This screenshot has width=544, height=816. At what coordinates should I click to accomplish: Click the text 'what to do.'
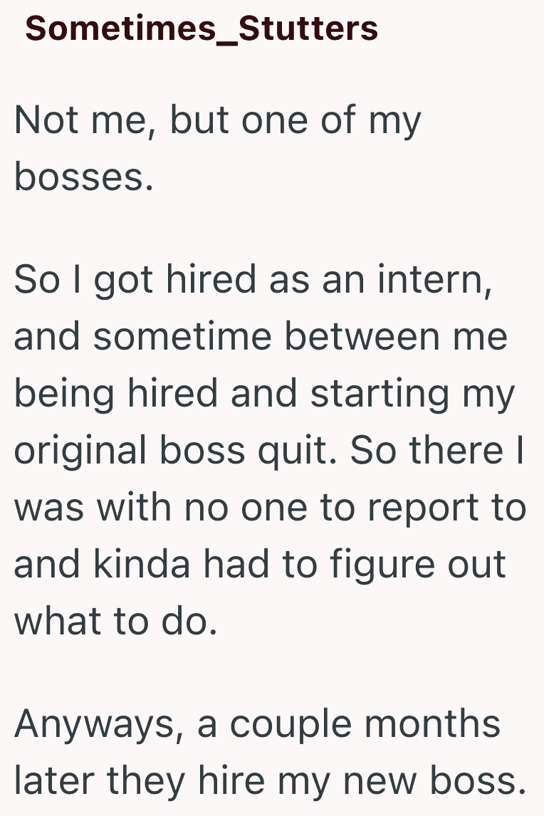(115, 622)
